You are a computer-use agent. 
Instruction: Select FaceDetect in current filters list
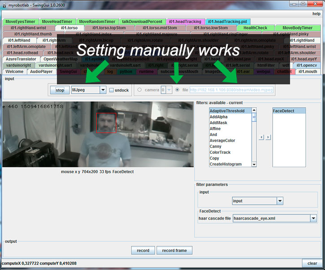click(289, 111)
